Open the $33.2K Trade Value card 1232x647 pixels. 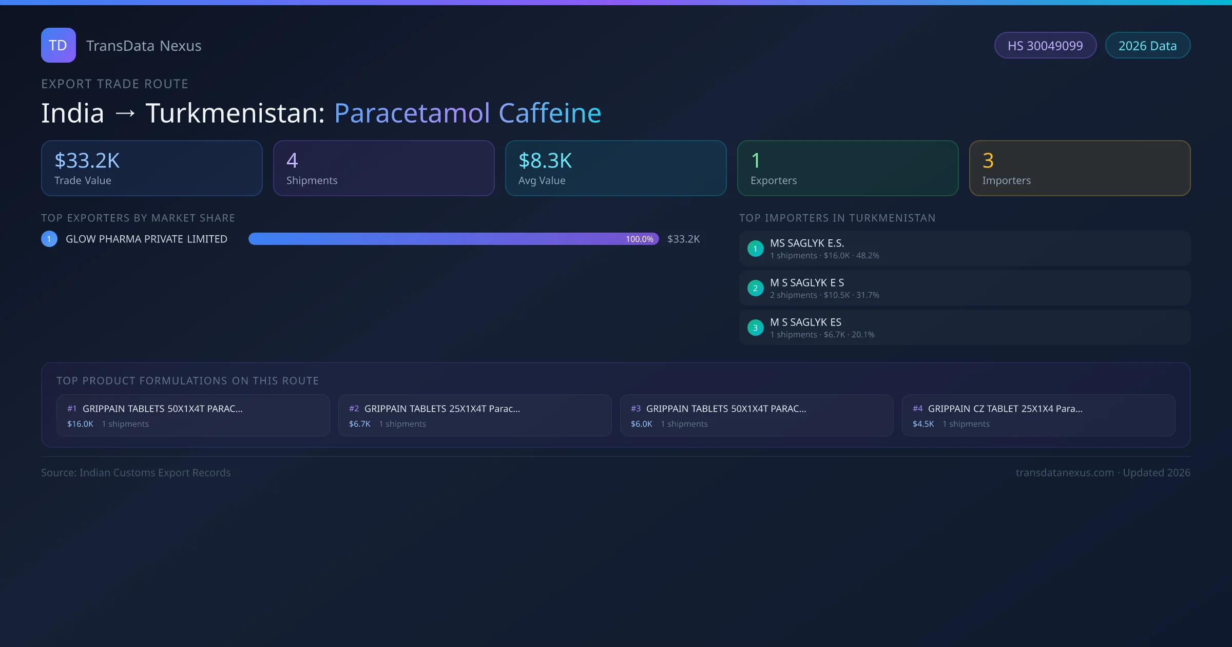pyautogui.click(x=151, y=168)
